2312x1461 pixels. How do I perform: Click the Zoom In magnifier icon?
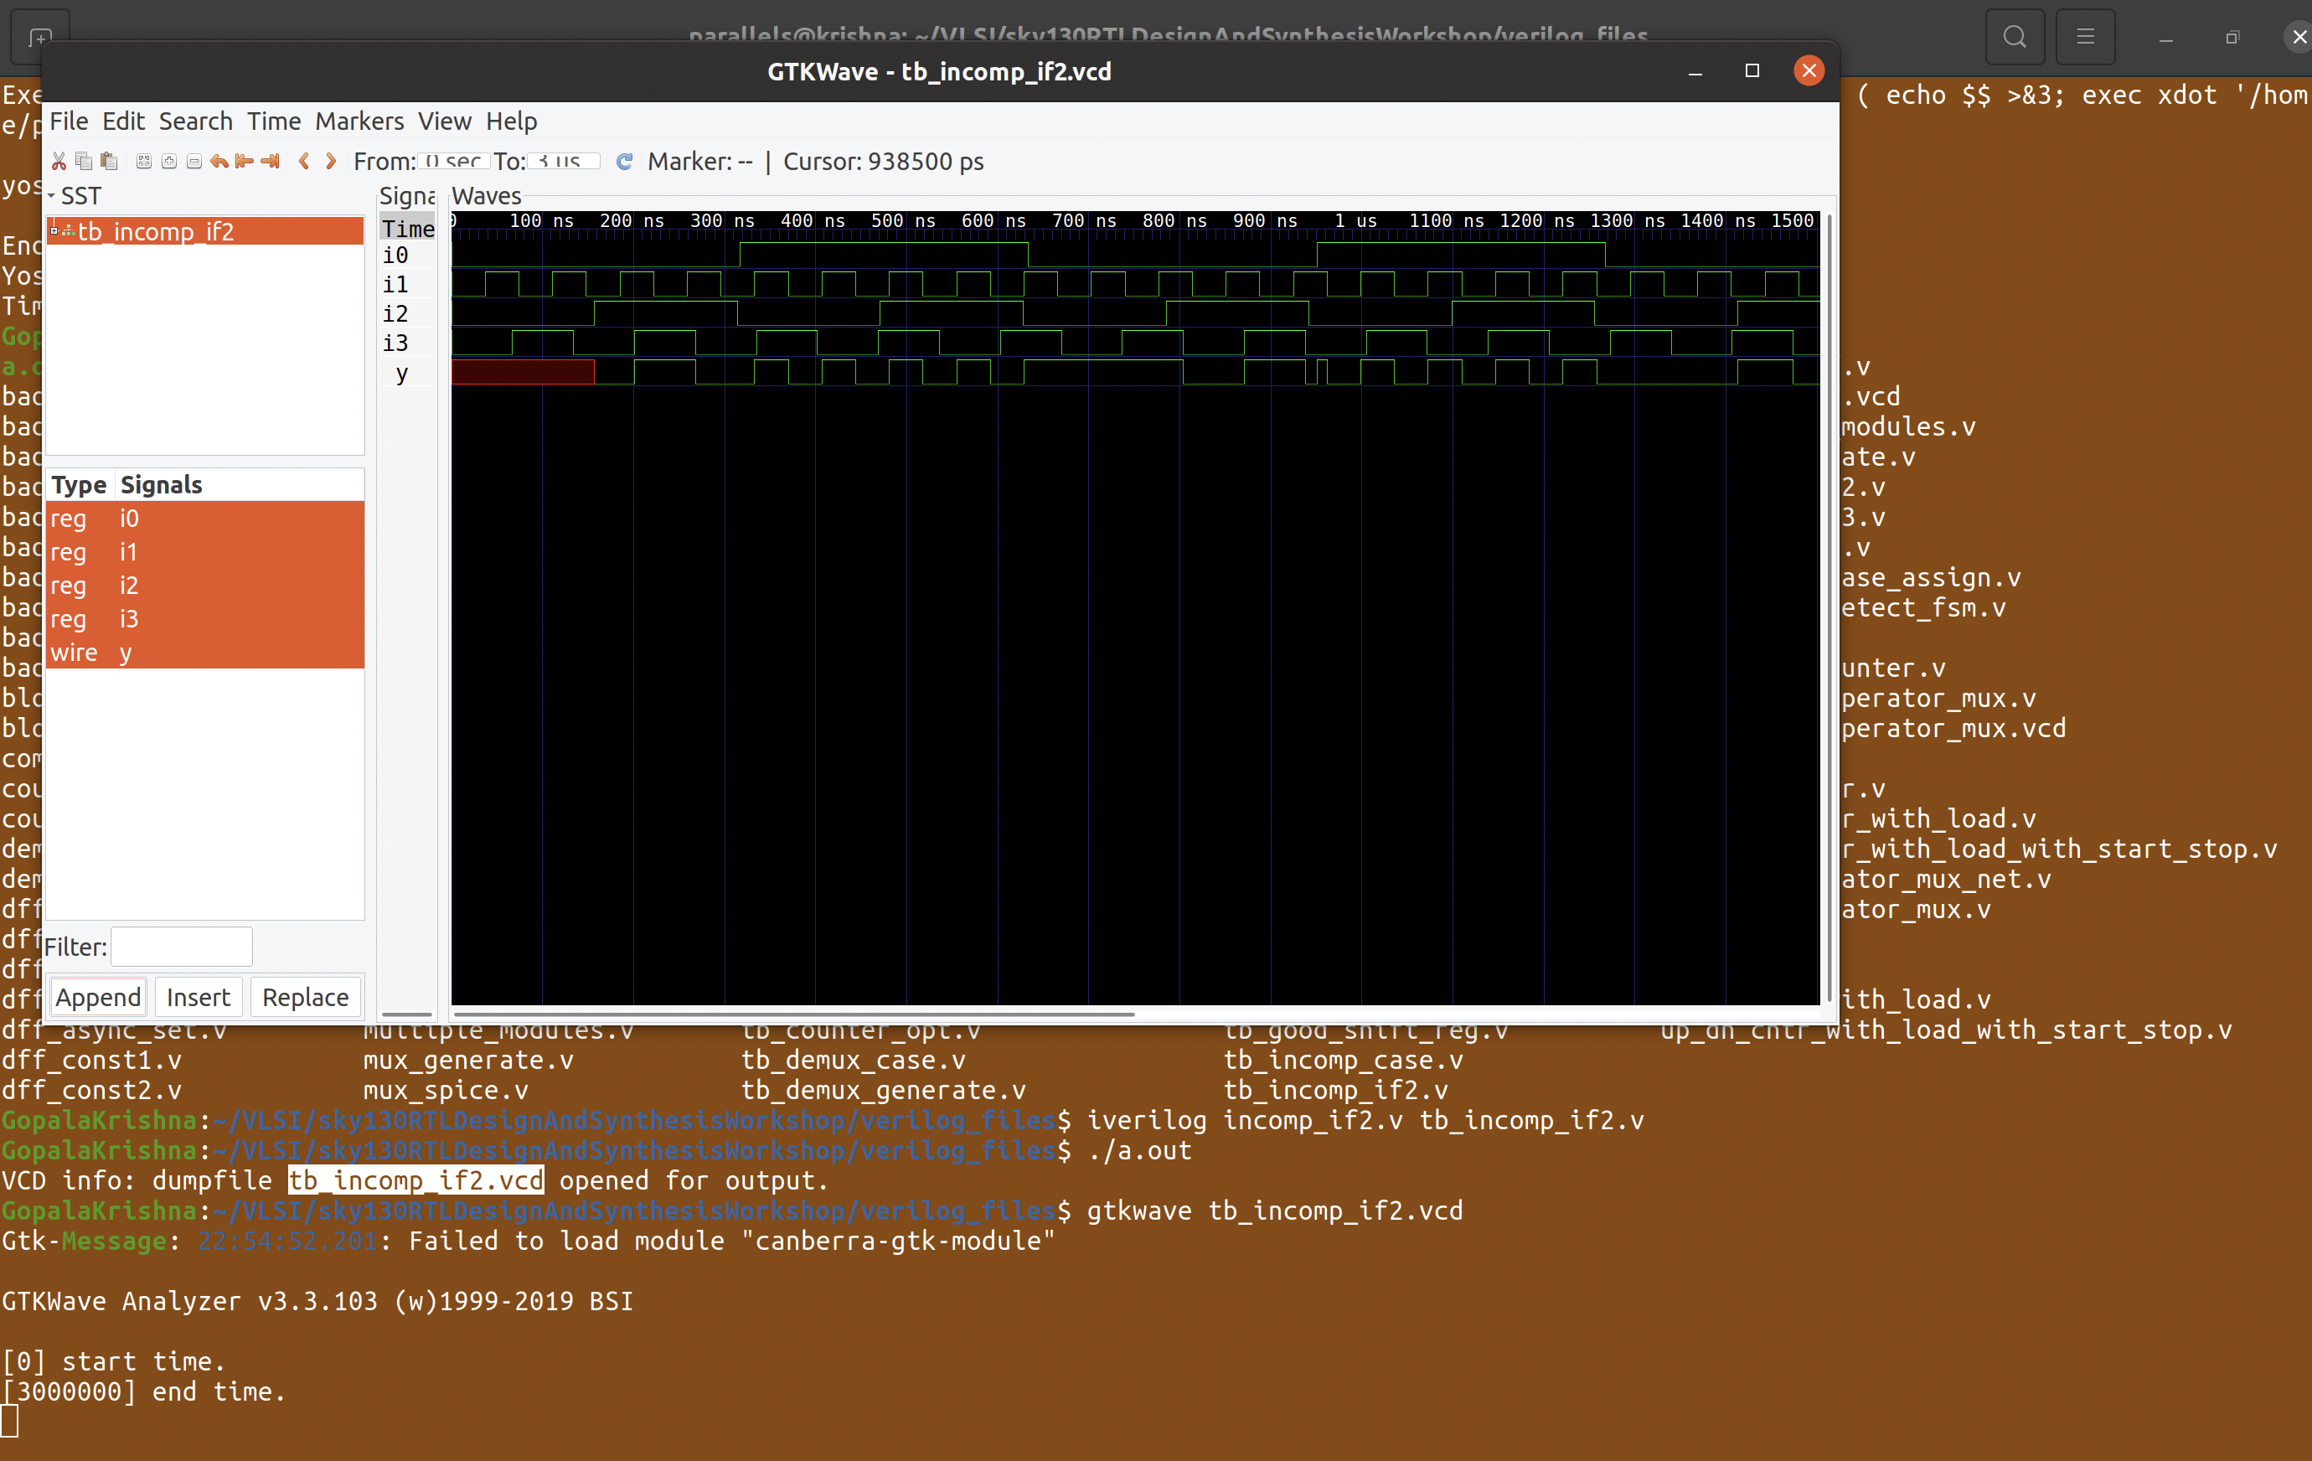[169, 162]
